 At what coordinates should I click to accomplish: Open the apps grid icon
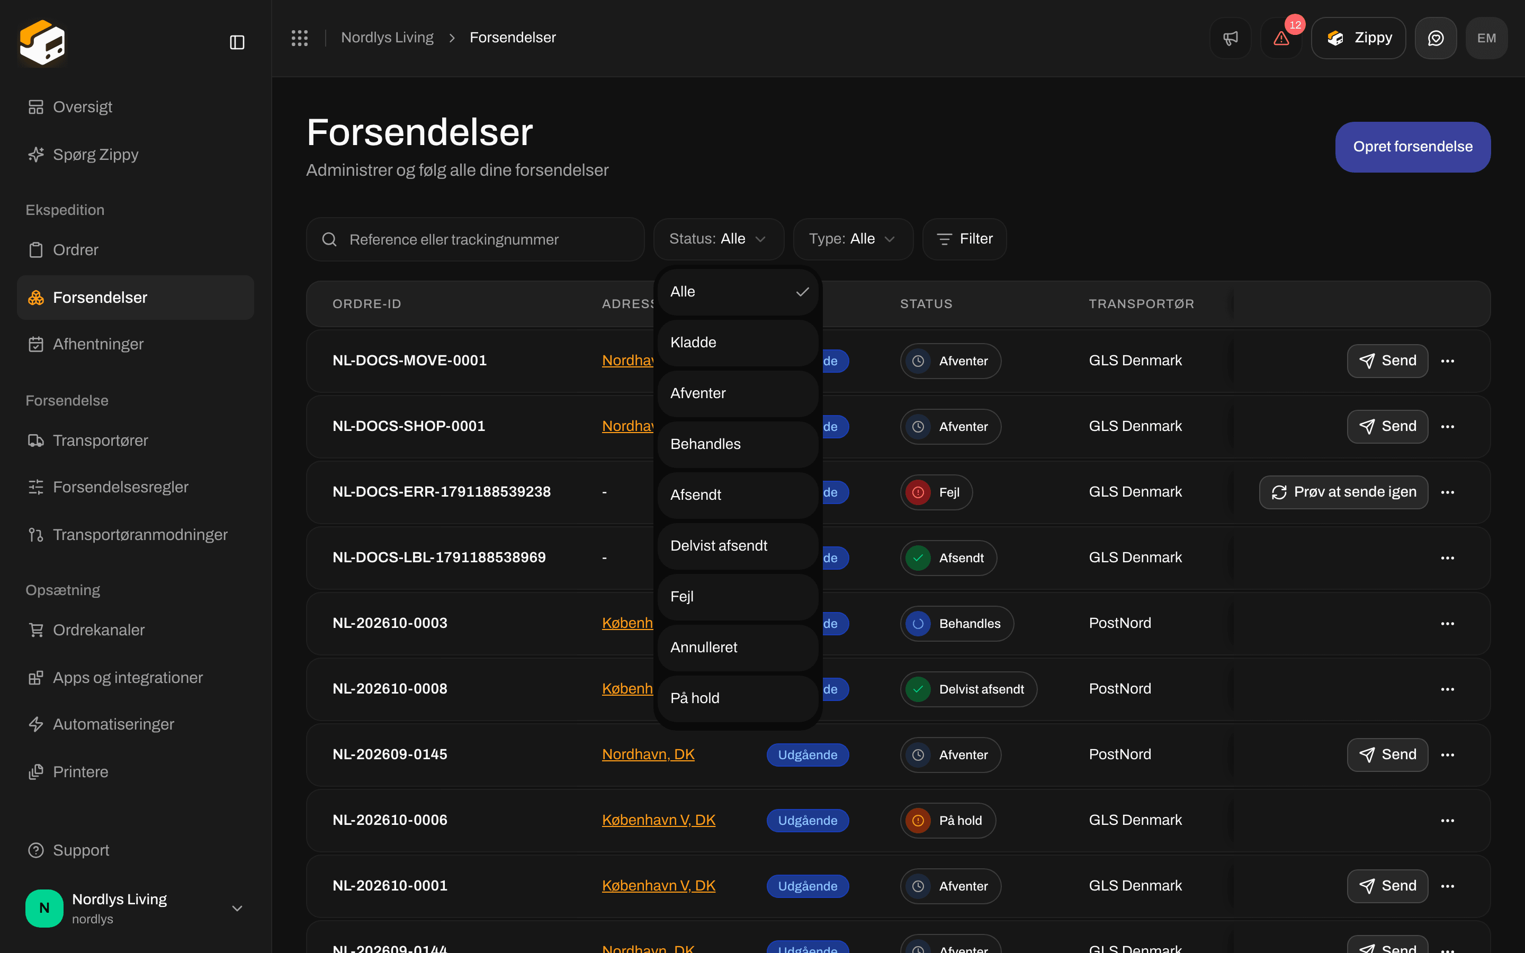(x=299, y=38)
